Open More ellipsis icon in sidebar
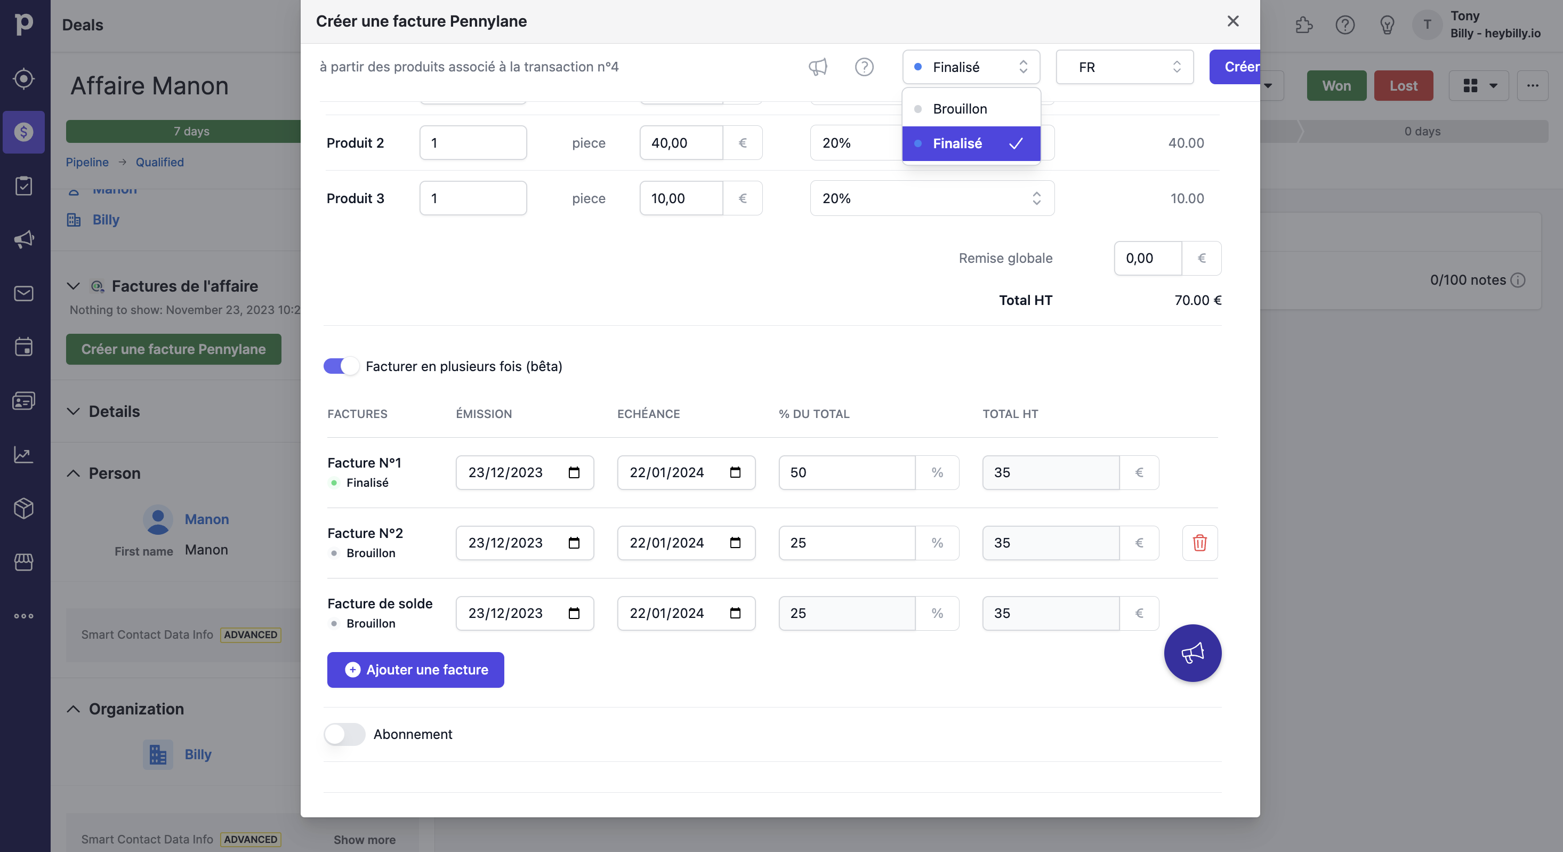Image resolution: width=1563 pixels, height=852 pixels. (23, 616)
